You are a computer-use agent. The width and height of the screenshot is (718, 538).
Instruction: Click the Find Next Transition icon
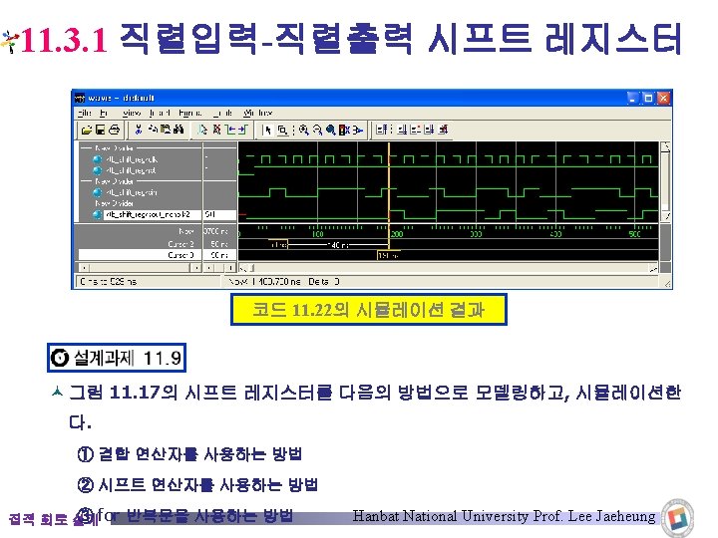tap(242, 130)
